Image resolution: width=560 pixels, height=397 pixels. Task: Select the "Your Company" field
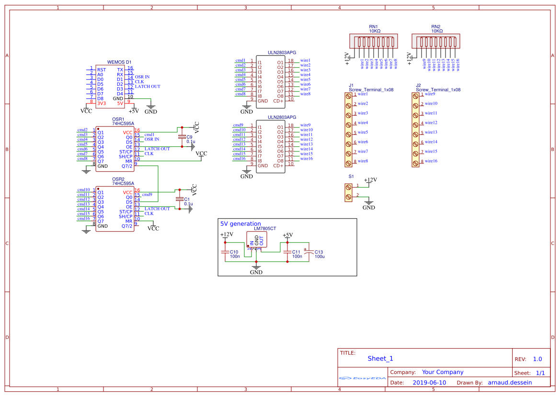[x=442, y=372]
